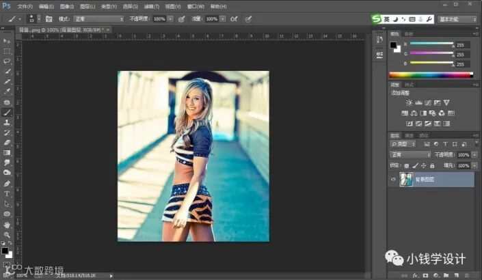Open layer filter type dropdown
The width and height of the screenshot is (482, 280).
403,144
